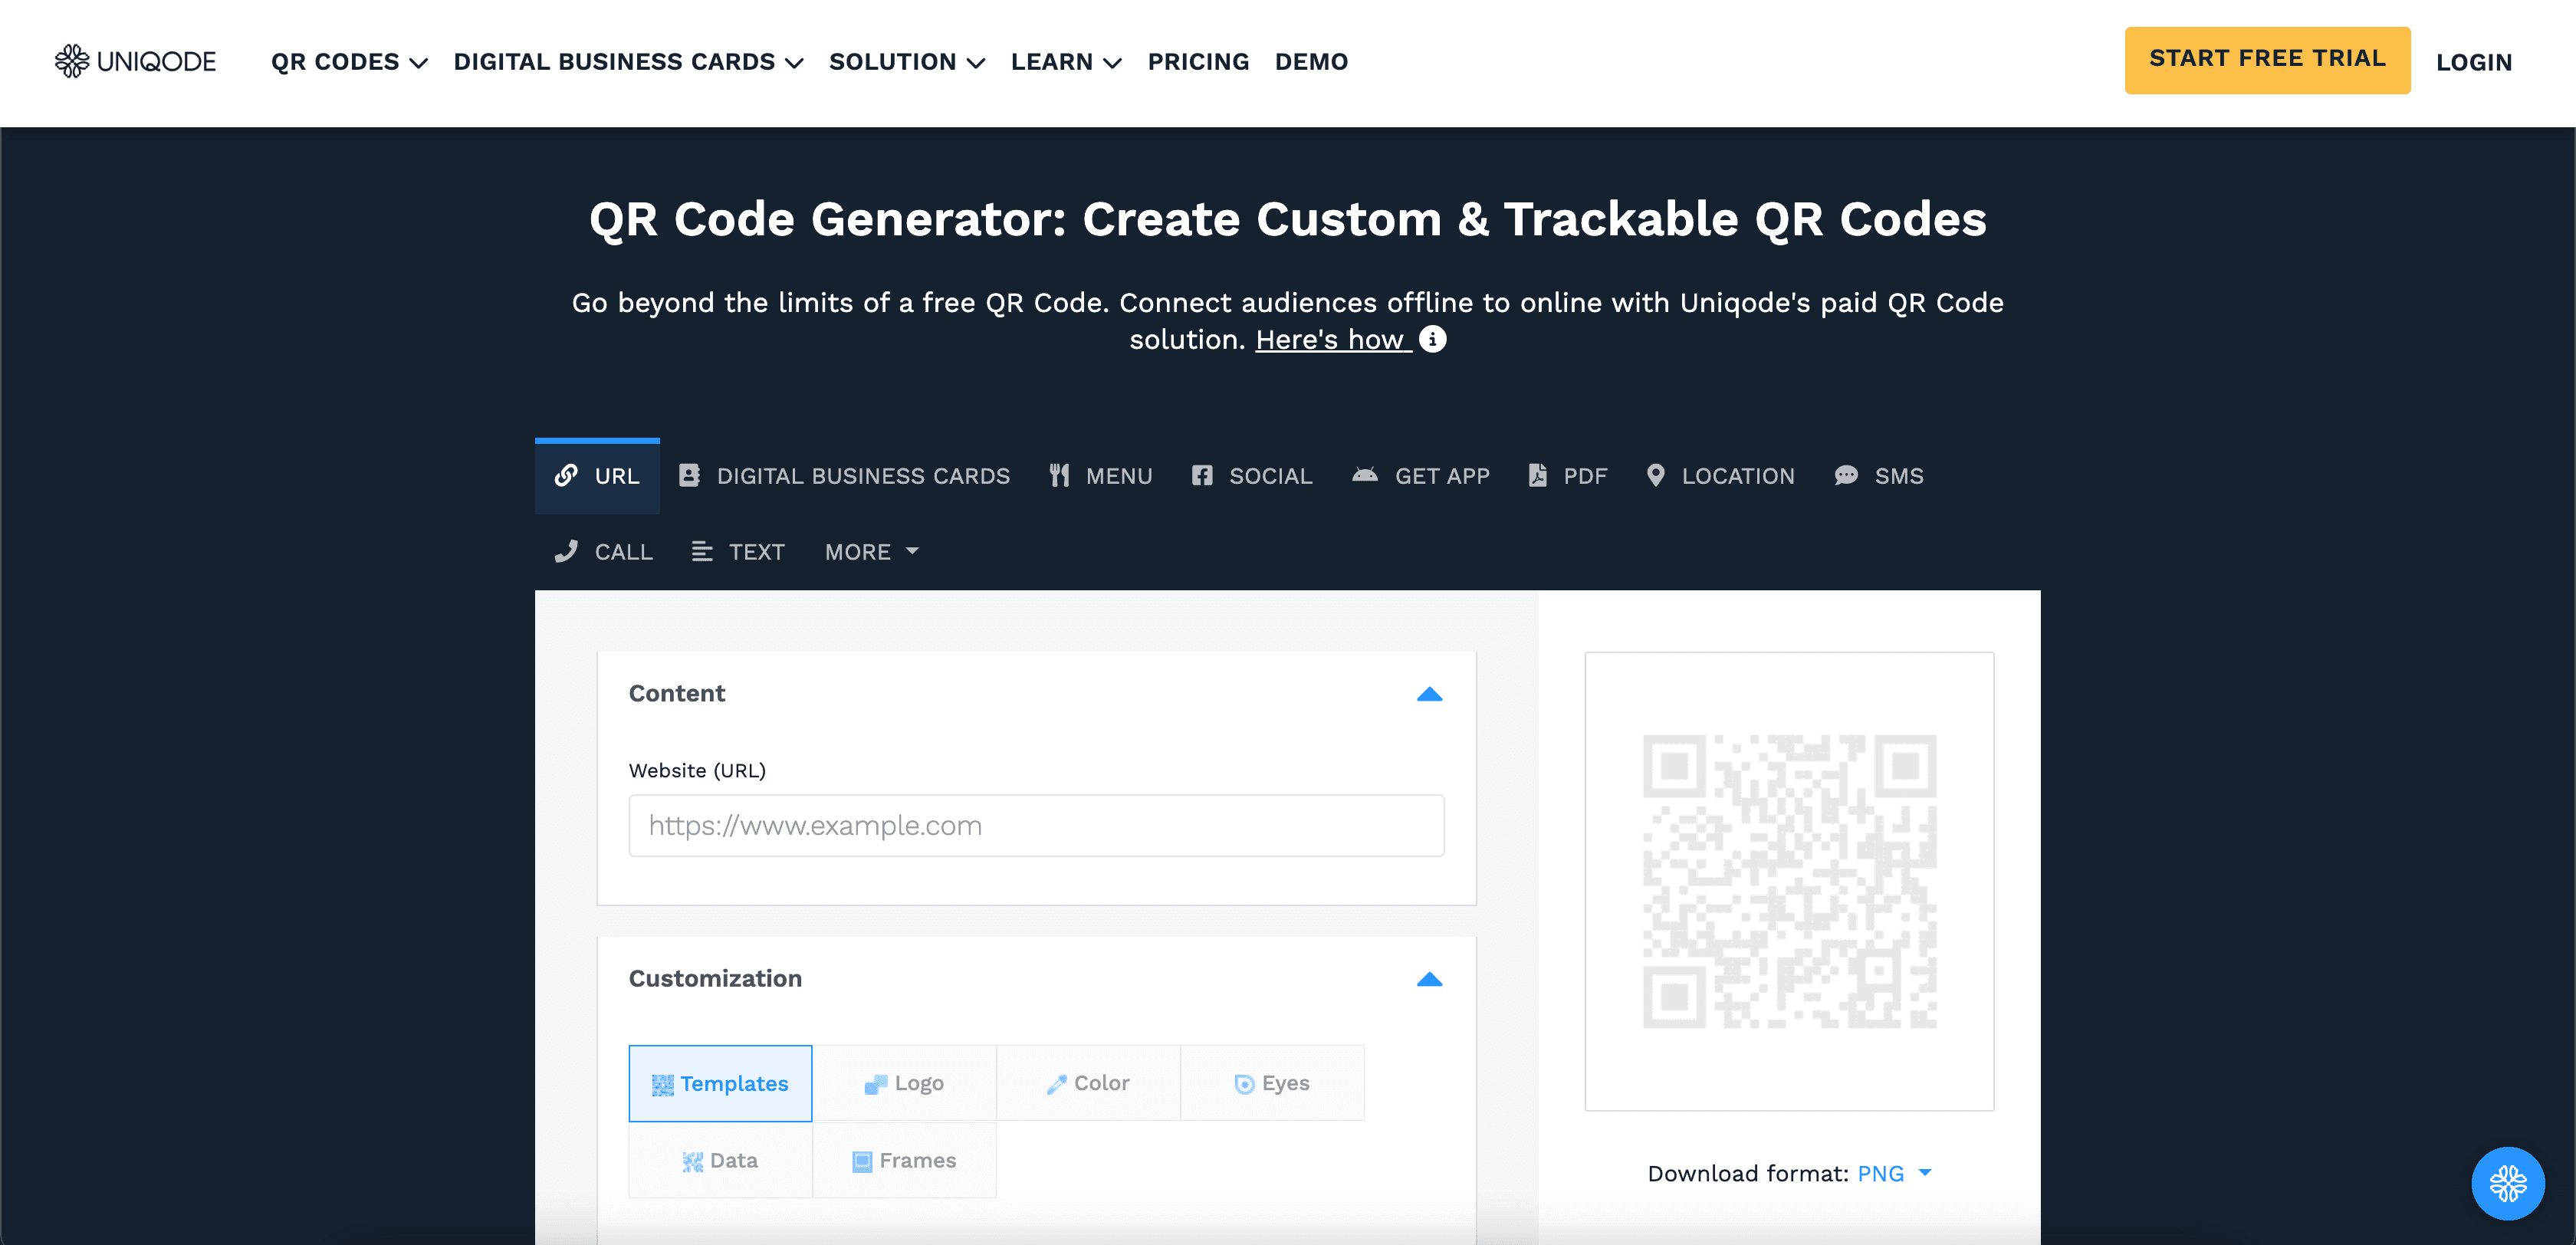Open the Pricing page

pos(1198,62)
